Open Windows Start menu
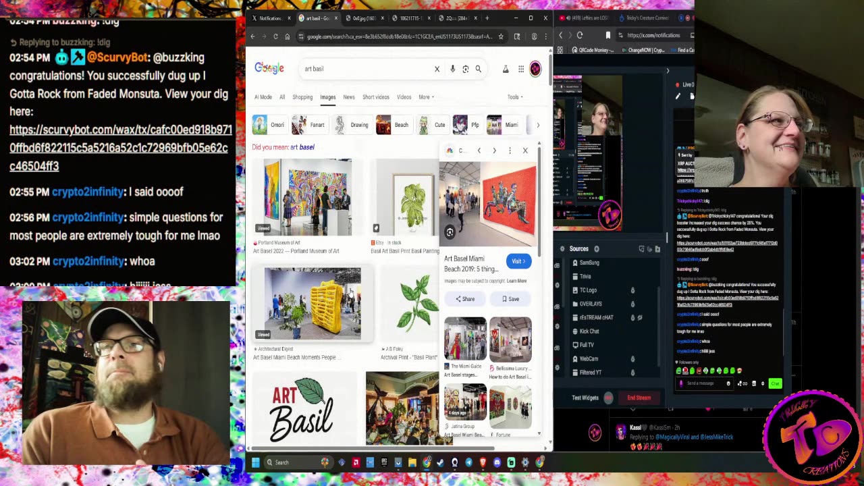The width and height of the screenshot is (864, 486). (255, 462)
